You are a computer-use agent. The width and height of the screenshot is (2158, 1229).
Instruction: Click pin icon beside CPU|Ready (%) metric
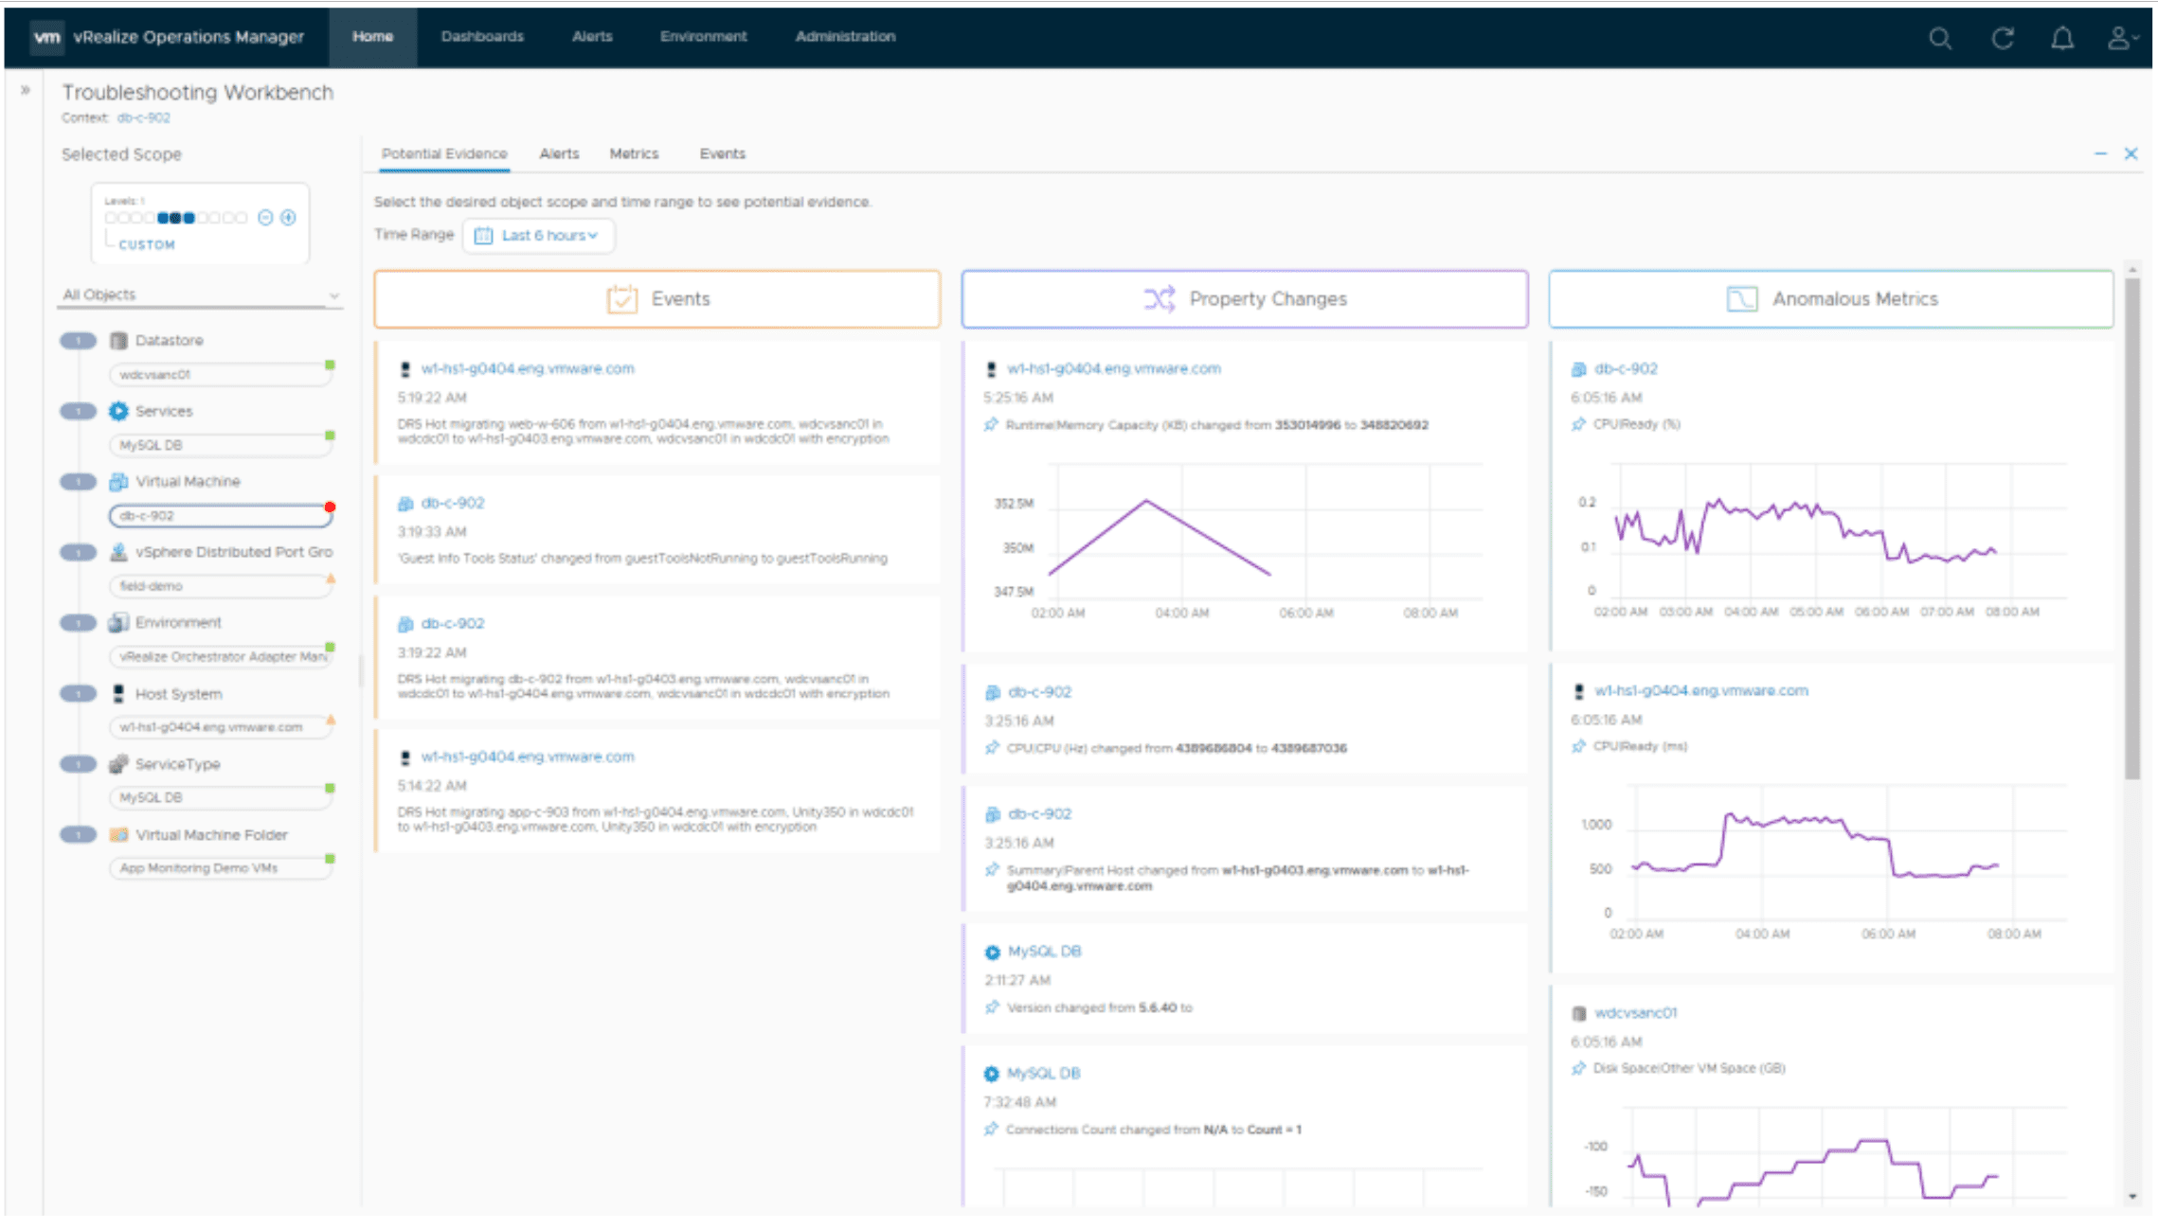(x=1578, y=424)
